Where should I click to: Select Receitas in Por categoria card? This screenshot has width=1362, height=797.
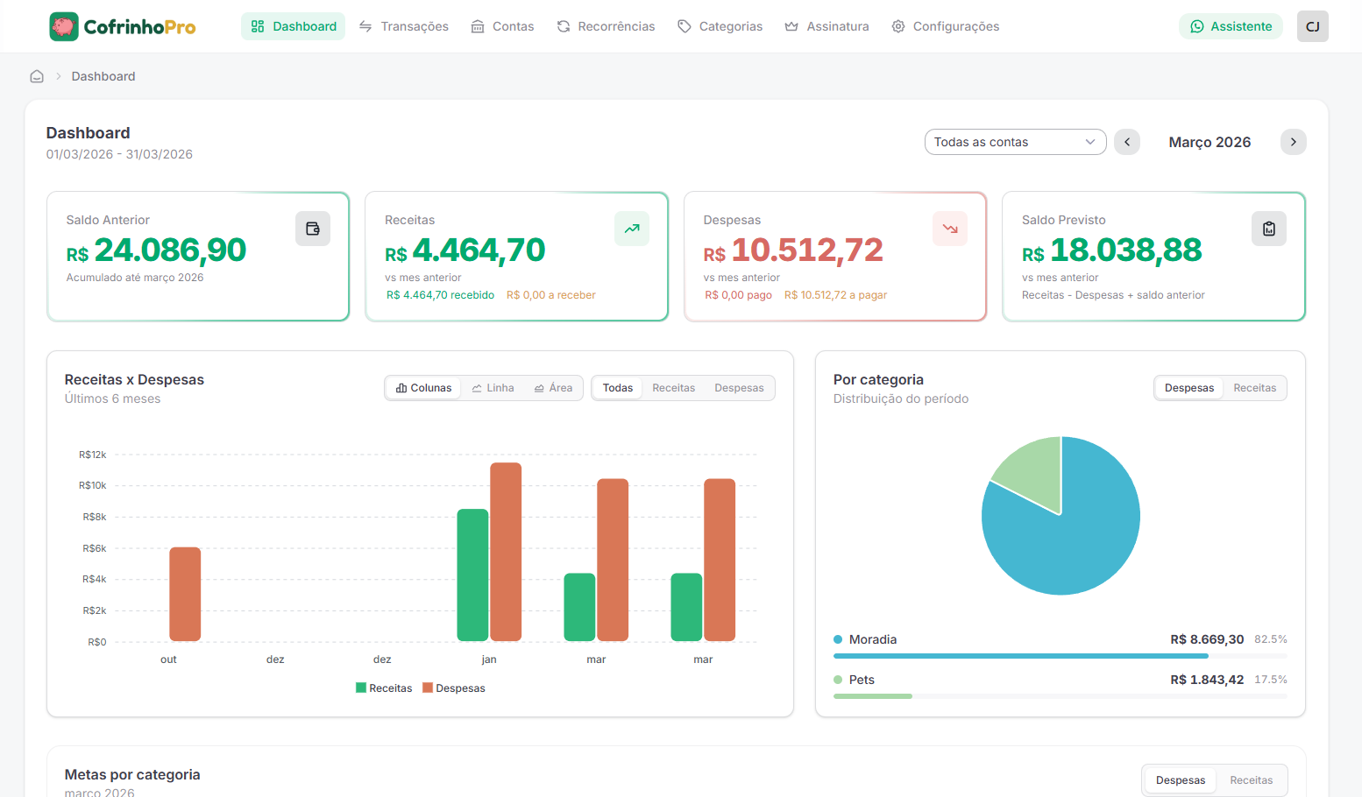pyautogui.click(x=1255, y=388)
